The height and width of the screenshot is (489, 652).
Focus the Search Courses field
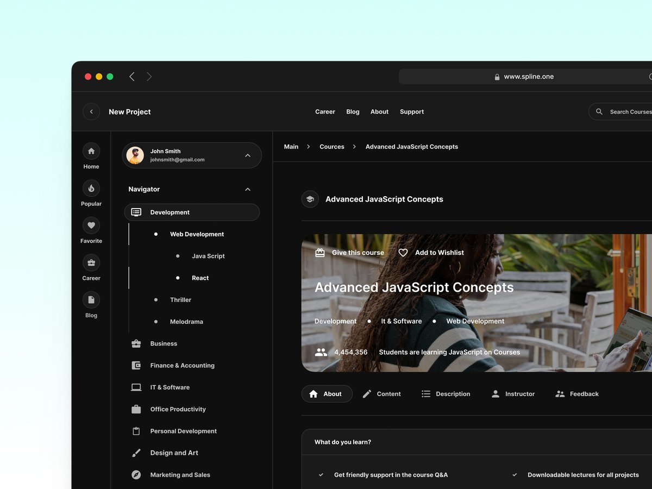pos(620,111)
